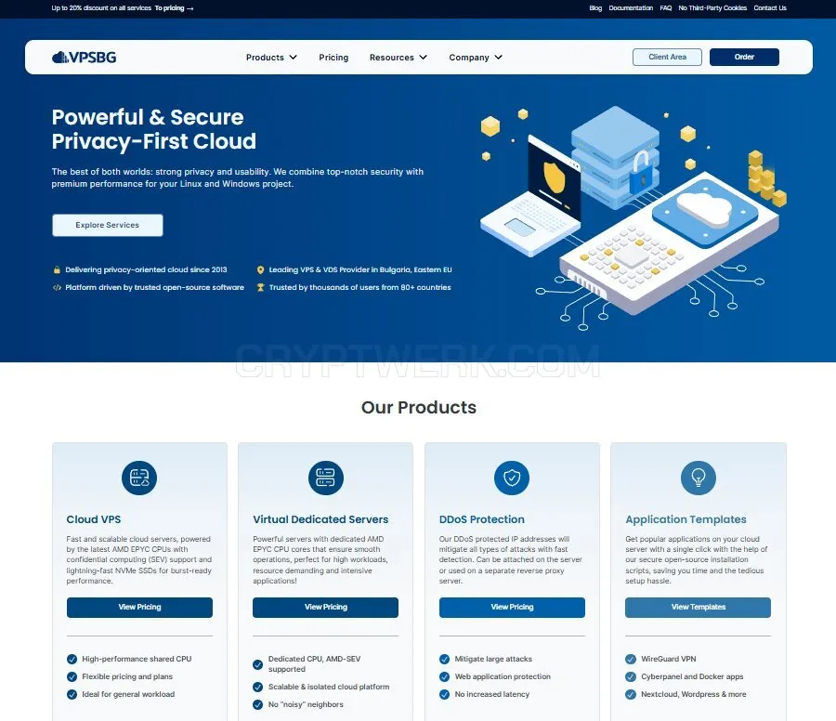Expand the Resources dropdown menu
Viewport: 836px width, 721px height.
click(398, 57)
